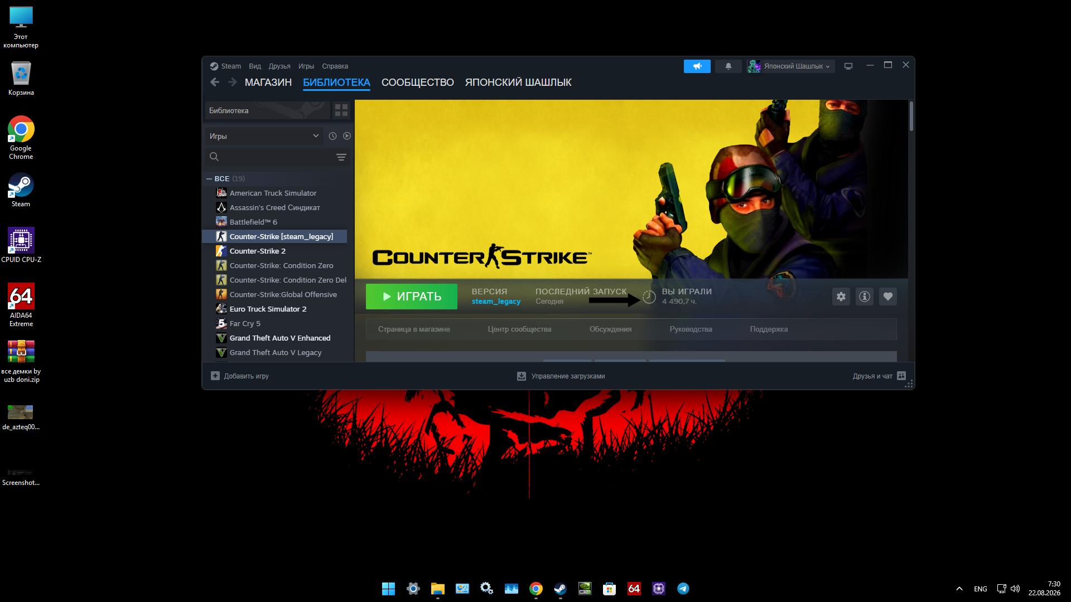Open download manager icon at bottom
Screen dimensions: 1071x602
tap(522, 376)
